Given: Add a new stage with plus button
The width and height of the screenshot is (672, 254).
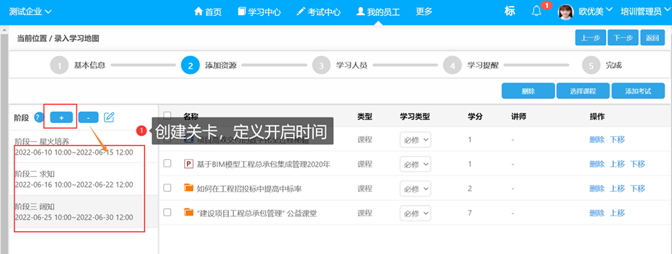Looking at the screenshot, I should (x=61, y=118).
